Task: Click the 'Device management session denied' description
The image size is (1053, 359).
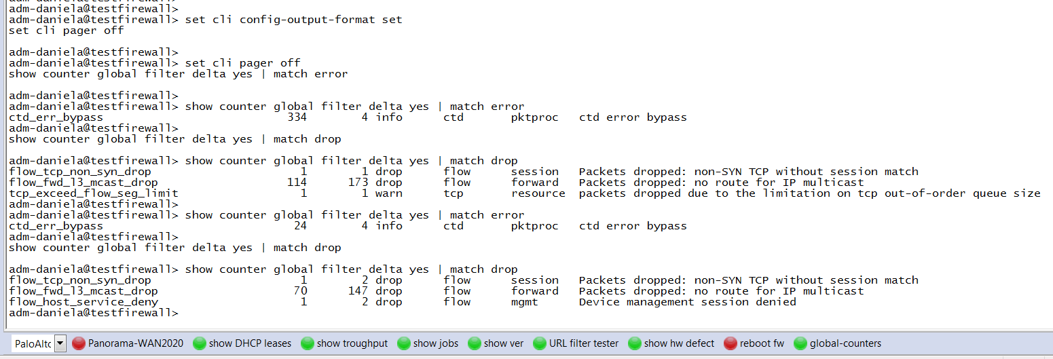Action: point(687,302)
